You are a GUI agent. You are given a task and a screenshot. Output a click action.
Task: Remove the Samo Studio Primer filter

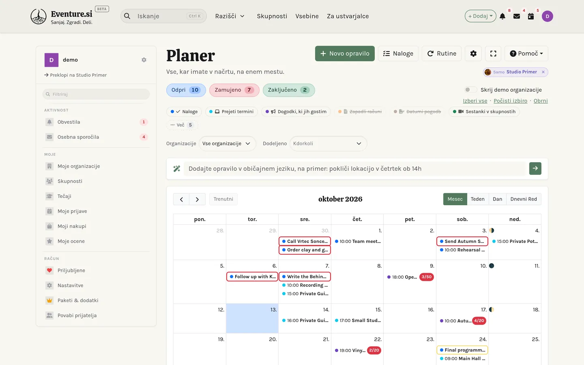click(543, 72)
